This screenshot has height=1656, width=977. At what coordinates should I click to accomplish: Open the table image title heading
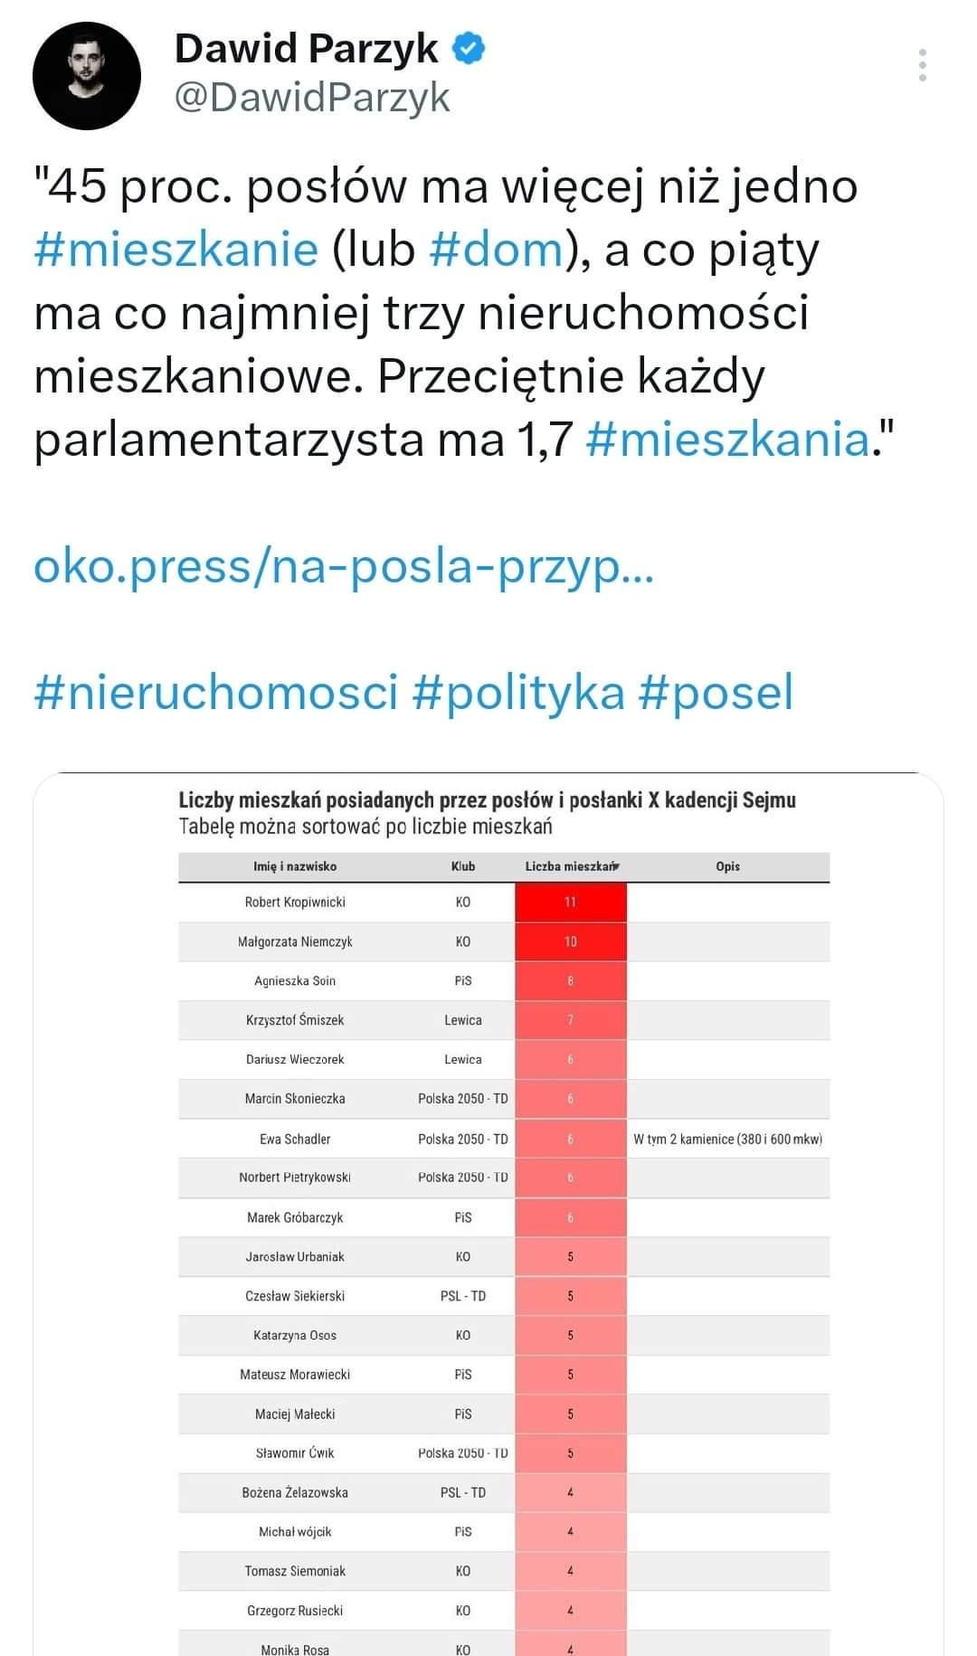487,800
